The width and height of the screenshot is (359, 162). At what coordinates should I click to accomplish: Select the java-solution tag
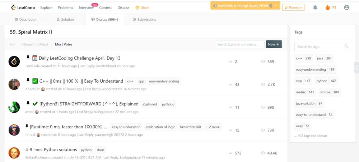pyautogui.click(x=309, y=103)
